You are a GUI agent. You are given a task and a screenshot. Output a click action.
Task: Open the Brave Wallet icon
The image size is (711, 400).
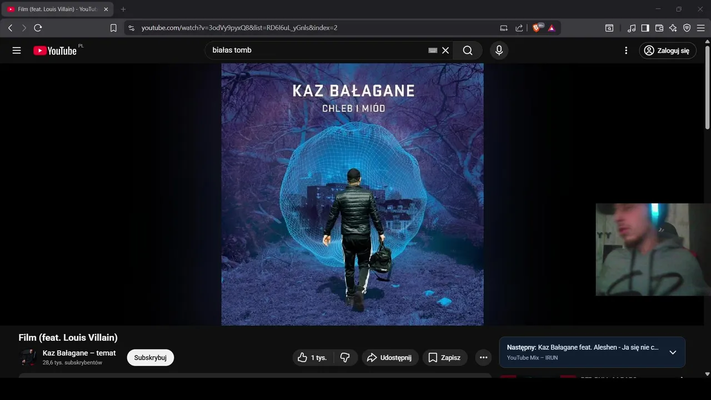tap(659, 28)
